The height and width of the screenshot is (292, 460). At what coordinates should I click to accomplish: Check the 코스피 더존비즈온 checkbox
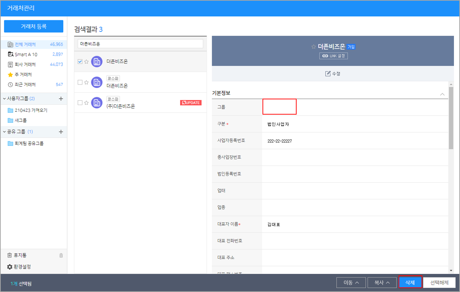click(x=80, y=82)
